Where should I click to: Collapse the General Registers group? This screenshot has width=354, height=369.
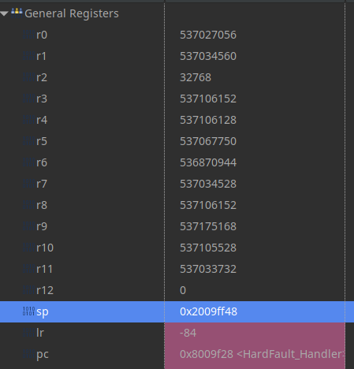(4, 13)
